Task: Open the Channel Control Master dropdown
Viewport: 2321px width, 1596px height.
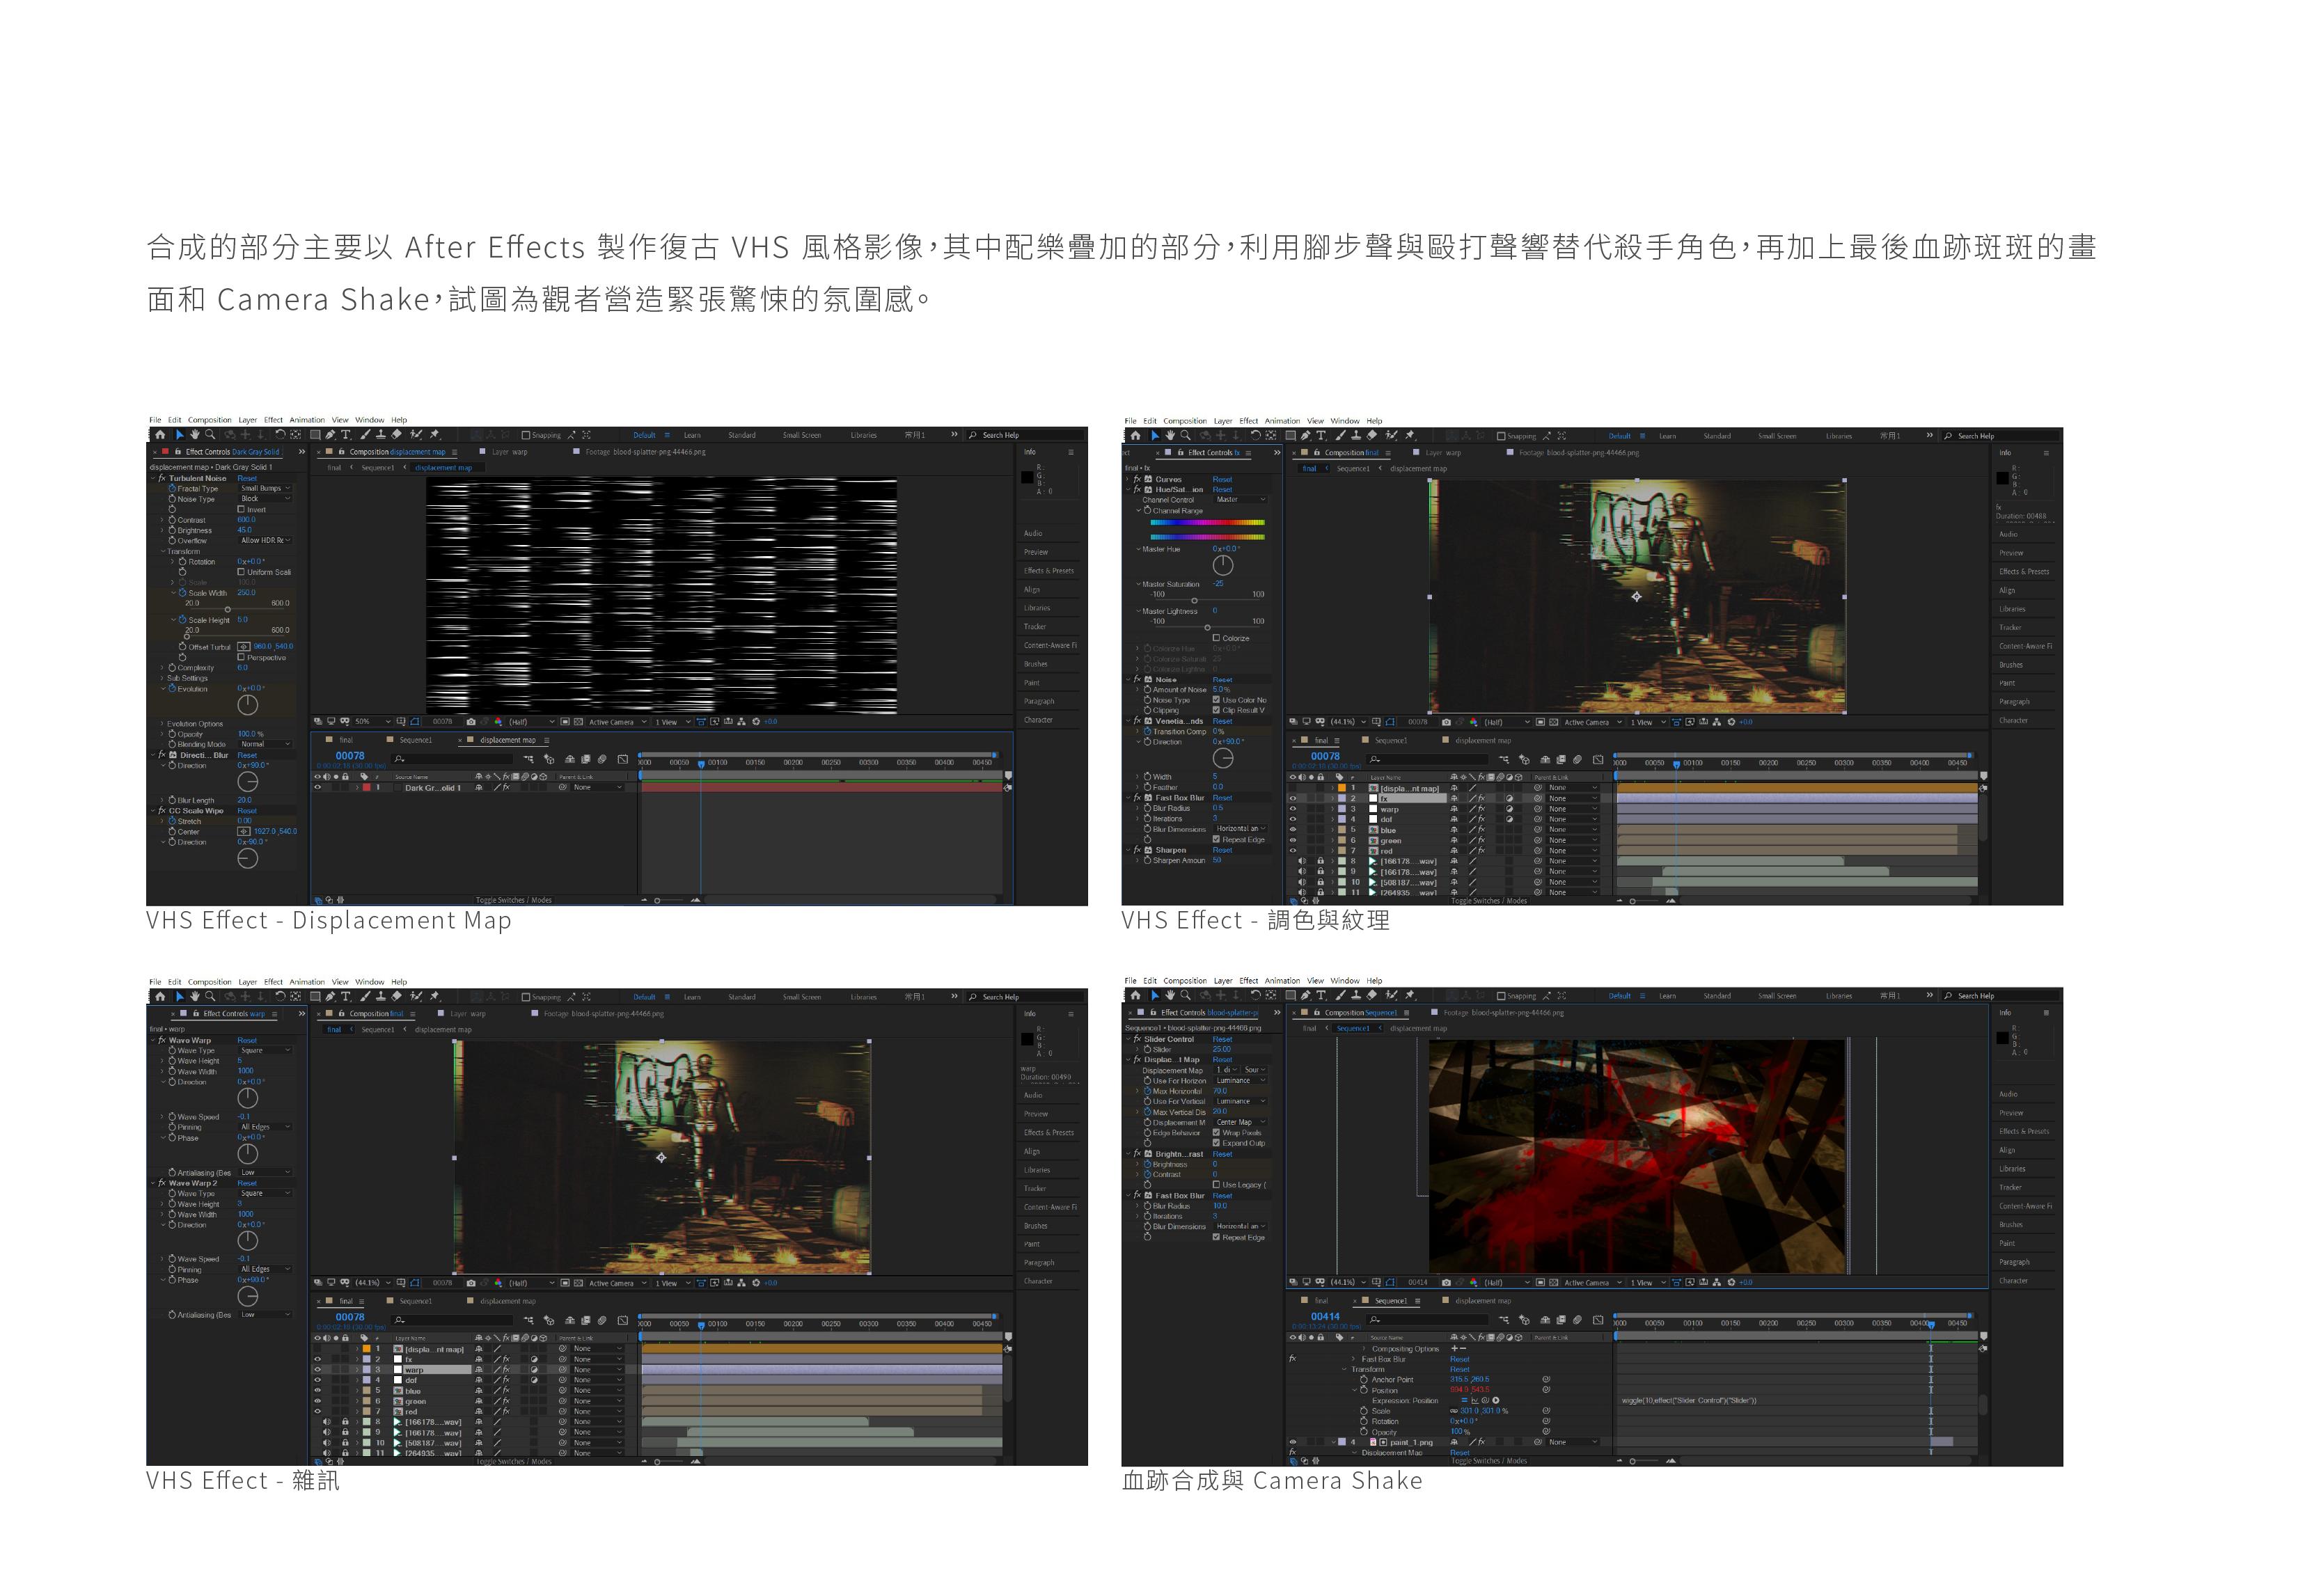Action: (x=1240, y=500)
